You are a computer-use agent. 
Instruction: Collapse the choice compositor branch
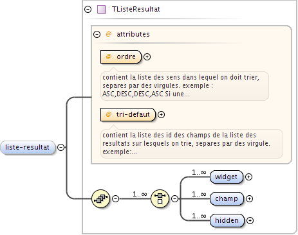(x=175, y=198)
